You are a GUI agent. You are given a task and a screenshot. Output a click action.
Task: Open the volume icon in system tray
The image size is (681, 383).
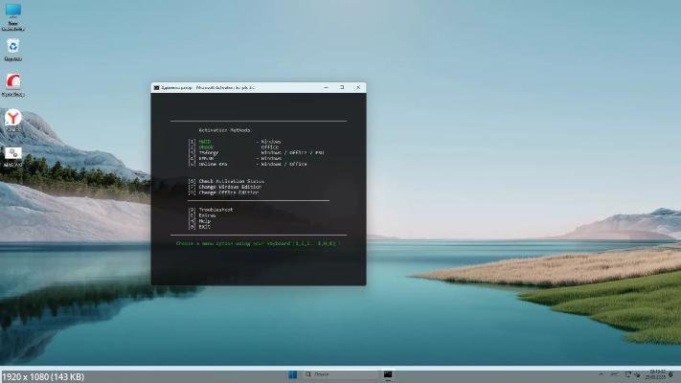[637, 374]
